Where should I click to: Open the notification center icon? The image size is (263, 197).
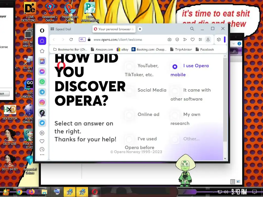[255, 192]
